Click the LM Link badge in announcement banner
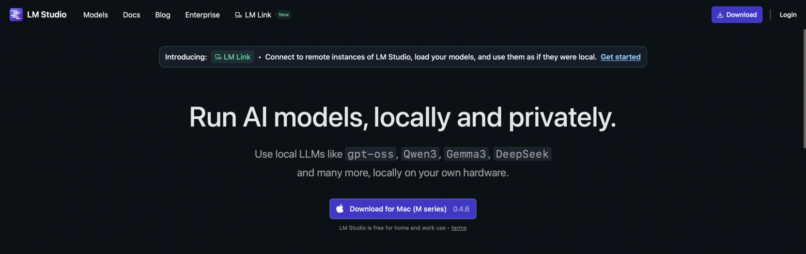This screenshot has height=254, width=806. (x=233, y=57)
